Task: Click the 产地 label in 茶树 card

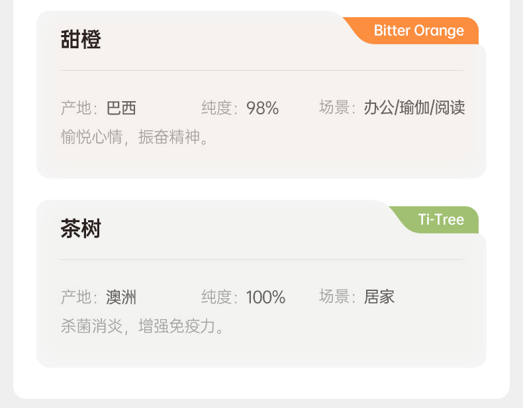Action: pyautogui.click(x=77, y=297)
